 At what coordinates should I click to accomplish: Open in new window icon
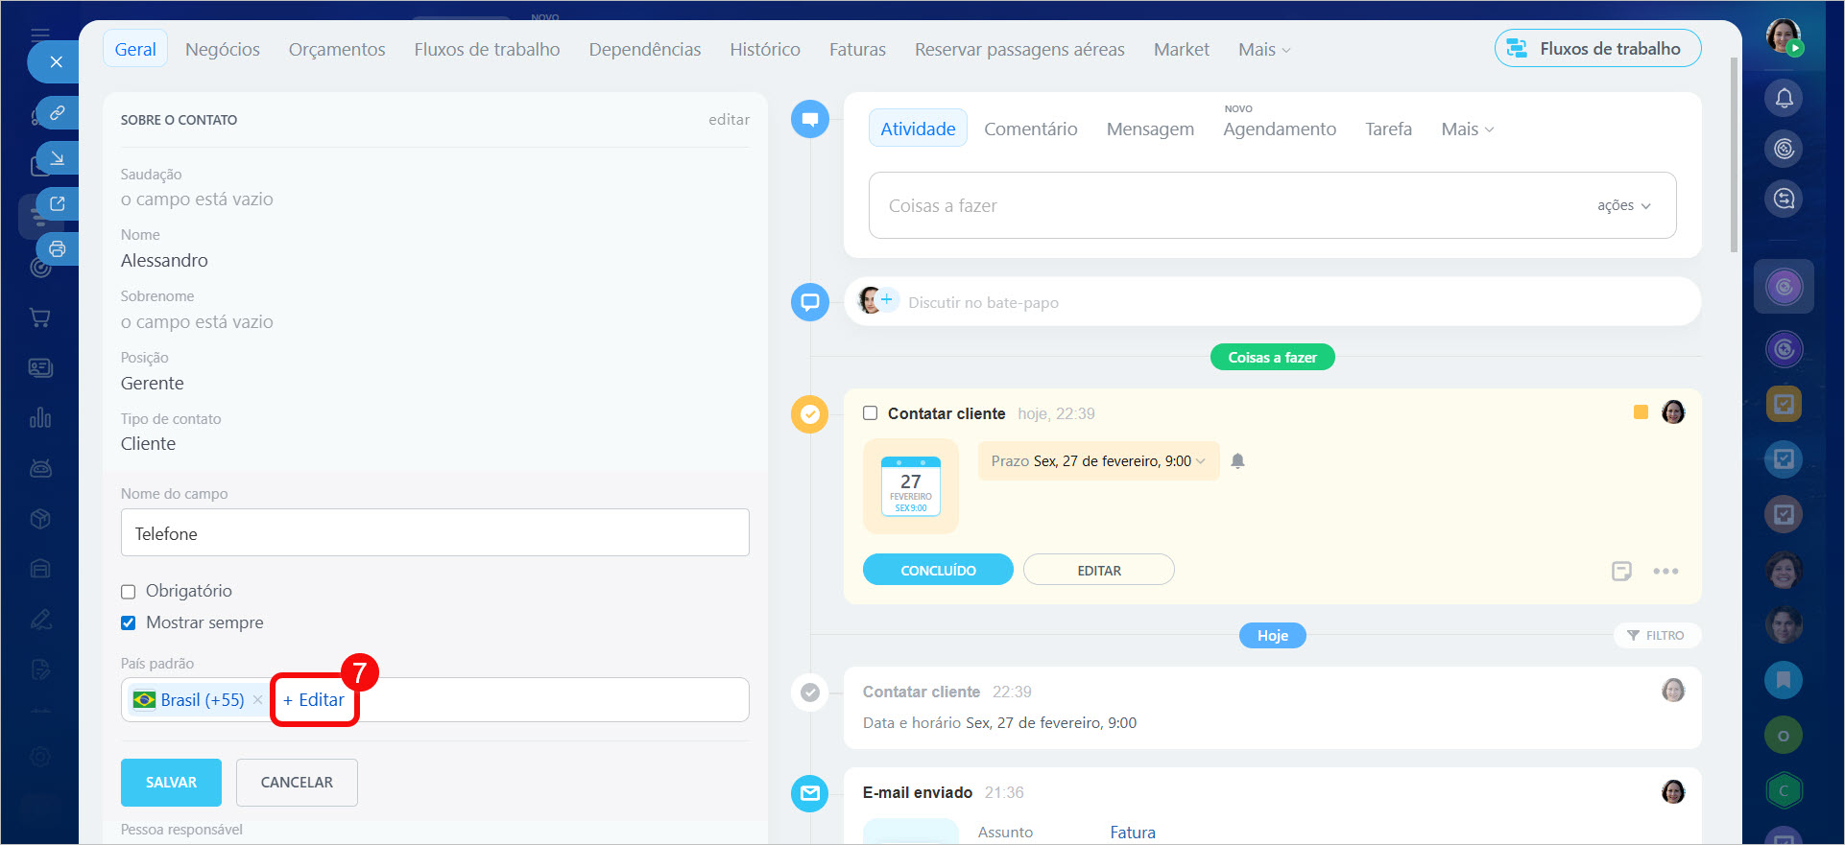point(58,203)
